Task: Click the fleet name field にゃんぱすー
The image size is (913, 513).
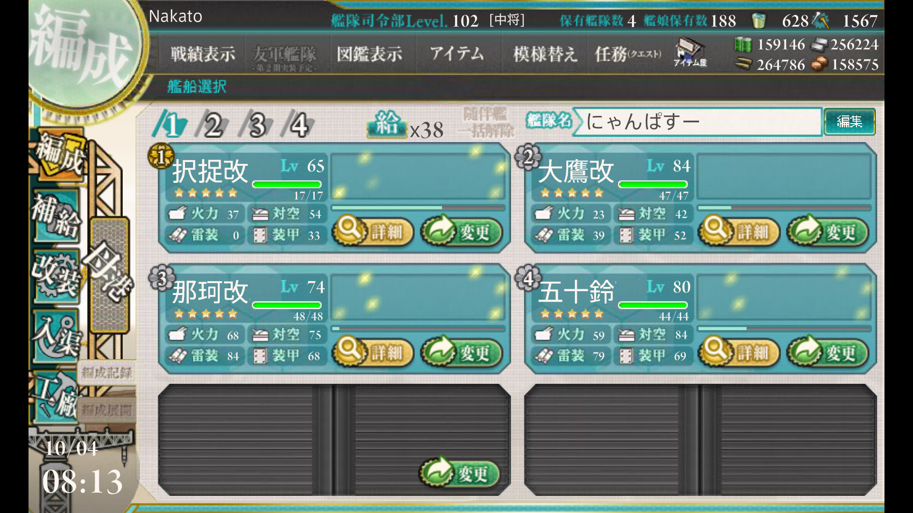Action: 698,122
